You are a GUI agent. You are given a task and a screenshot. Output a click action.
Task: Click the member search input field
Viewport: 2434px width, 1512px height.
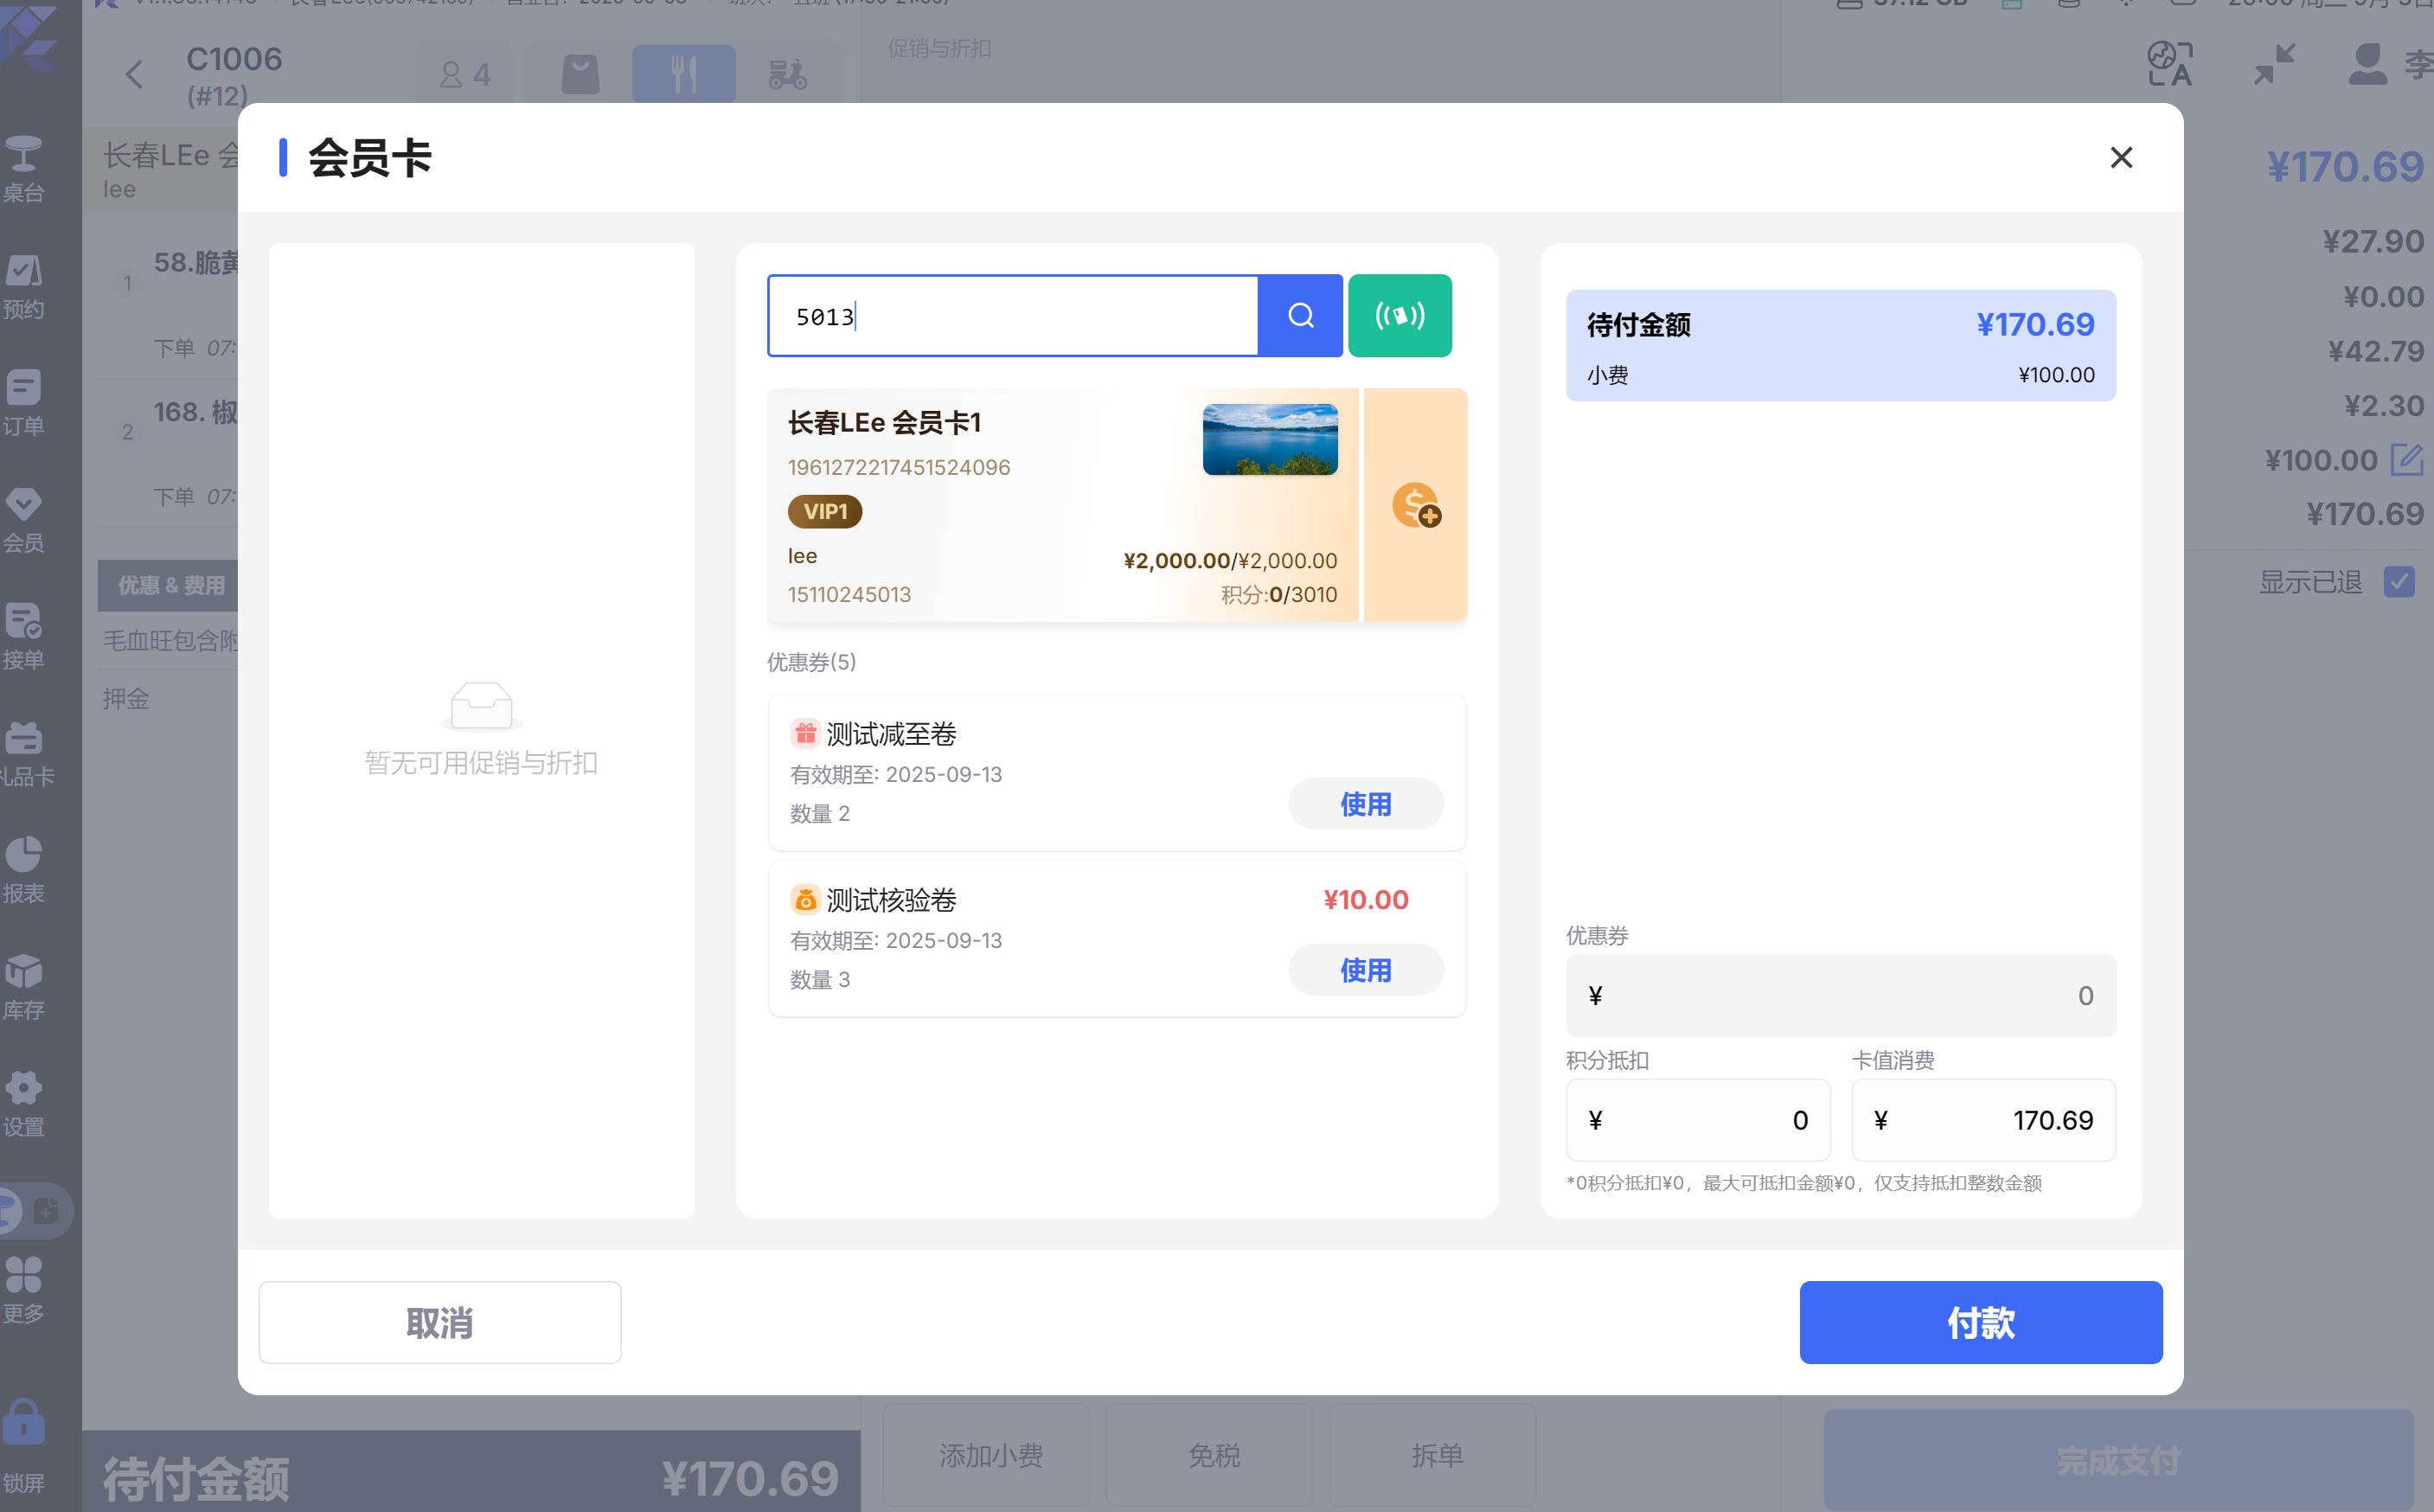[1010, 316]
